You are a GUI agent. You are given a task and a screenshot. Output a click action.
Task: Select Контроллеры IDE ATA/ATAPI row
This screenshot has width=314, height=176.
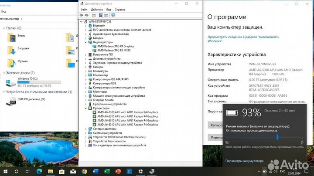click(x=111, y=79)
